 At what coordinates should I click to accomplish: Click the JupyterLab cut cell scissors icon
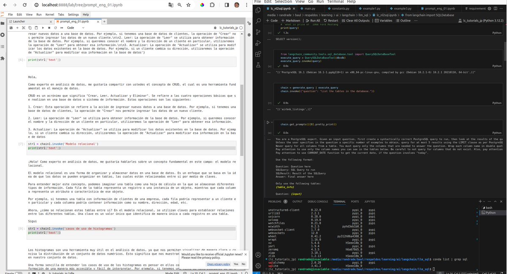pyautogui.click(x=24, y=27)
